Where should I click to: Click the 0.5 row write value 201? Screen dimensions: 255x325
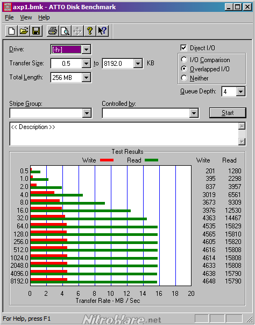[x=210, y=171]
